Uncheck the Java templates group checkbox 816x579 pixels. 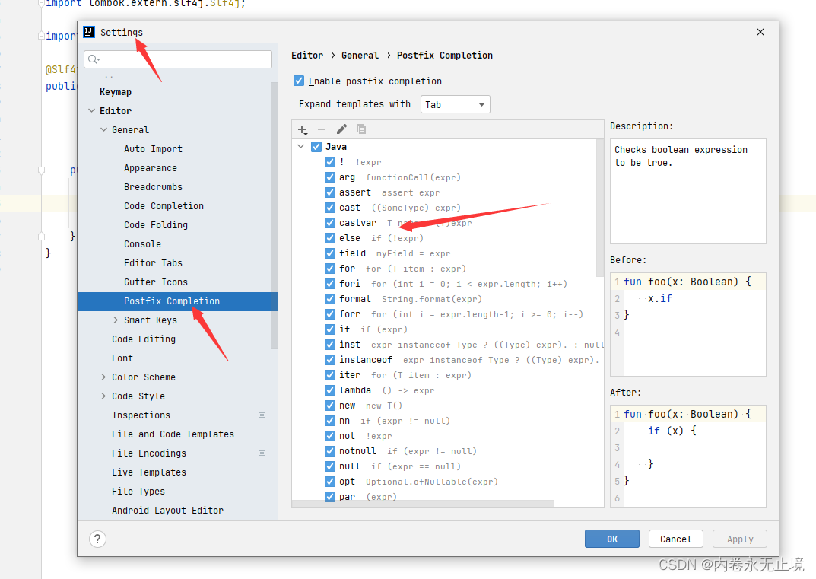[x=316, y=147]
